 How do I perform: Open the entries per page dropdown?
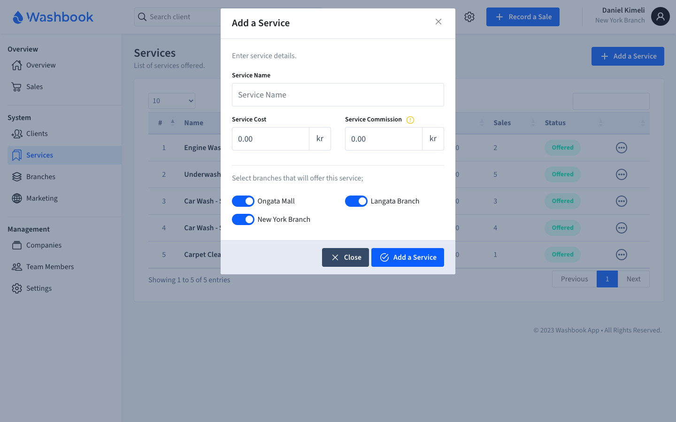(172, 101)
